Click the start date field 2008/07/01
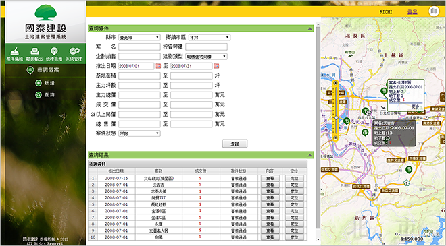446x246 pixels. click(137, 66)
